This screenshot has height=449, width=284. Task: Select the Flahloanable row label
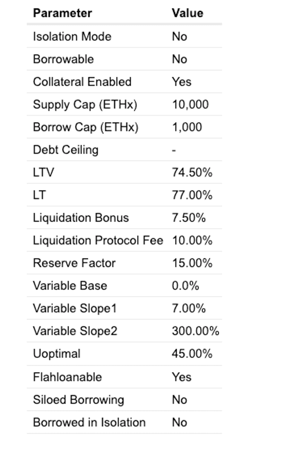point(67,377)
